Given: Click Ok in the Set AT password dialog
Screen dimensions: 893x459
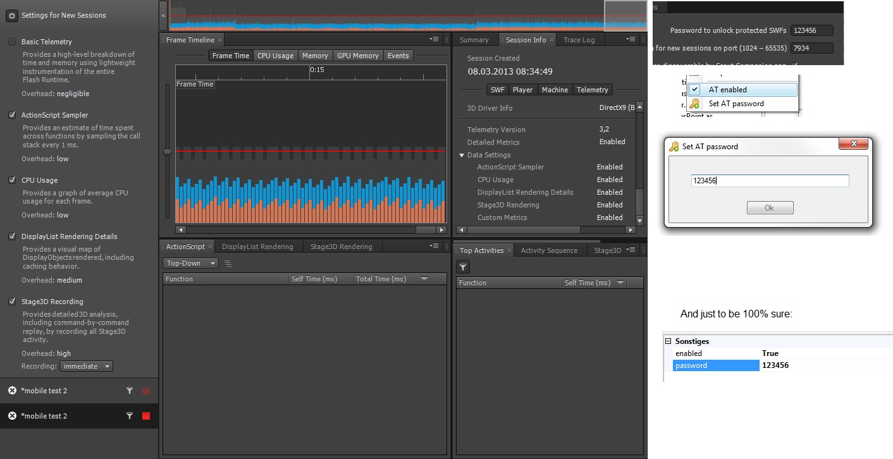Looking at the screenshot, I should [770, 208].
